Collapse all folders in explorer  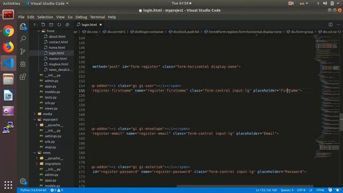pyautogui.click(x=67, y=25)
